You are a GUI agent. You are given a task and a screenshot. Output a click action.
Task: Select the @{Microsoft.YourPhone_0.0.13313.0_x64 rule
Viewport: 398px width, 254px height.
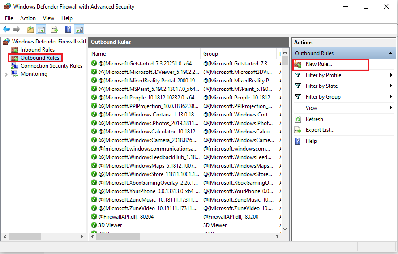(x=149, y=191)
